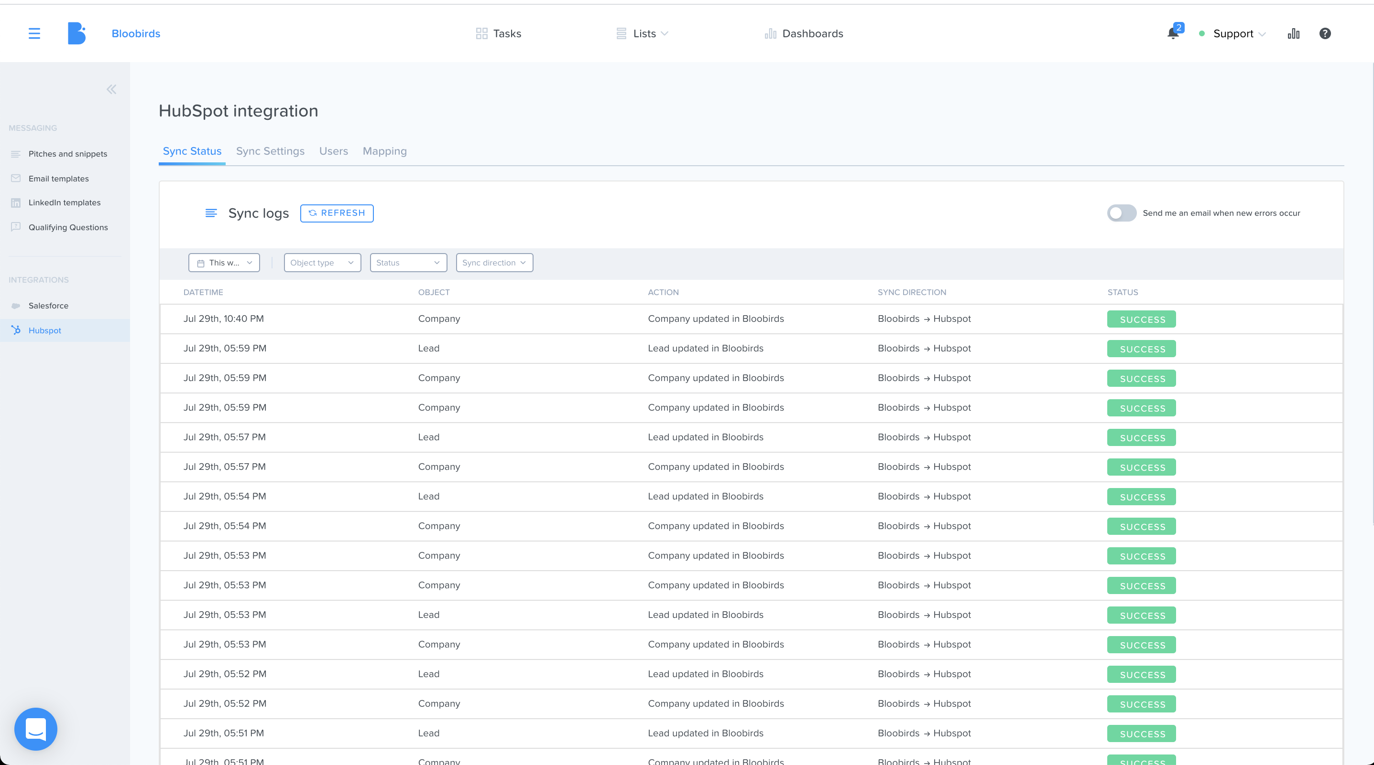The width and height of the screenshot is (1374, 765).
Task: Open the bar chart icon in header
Action: click(1294, 33)
